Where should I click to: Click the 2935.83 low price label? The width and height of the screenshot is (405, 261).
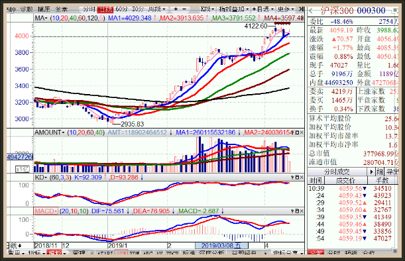(133, 124)
